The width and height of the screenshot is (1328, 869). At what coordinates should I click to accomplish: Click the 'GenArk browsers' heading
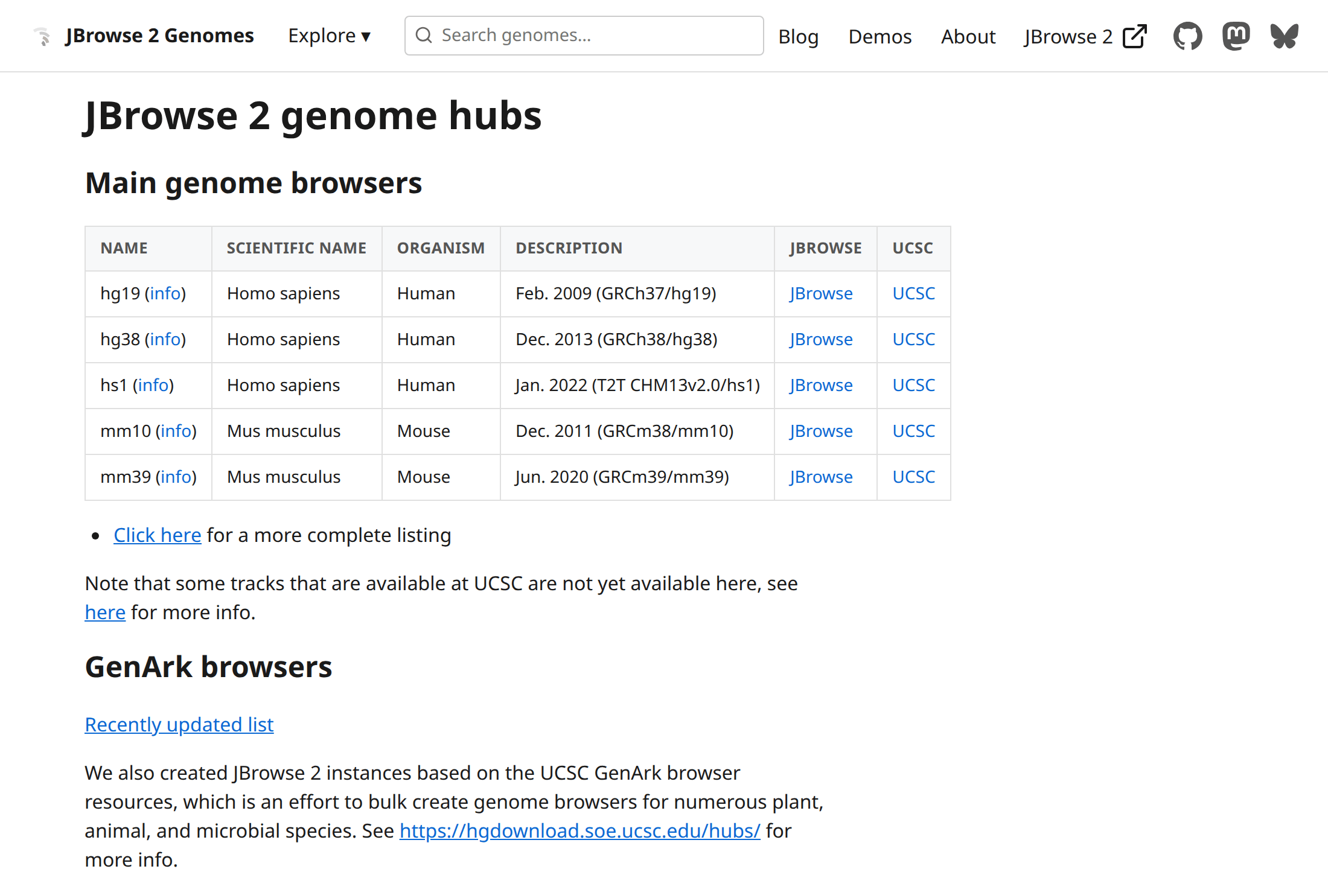click(208, 667)
